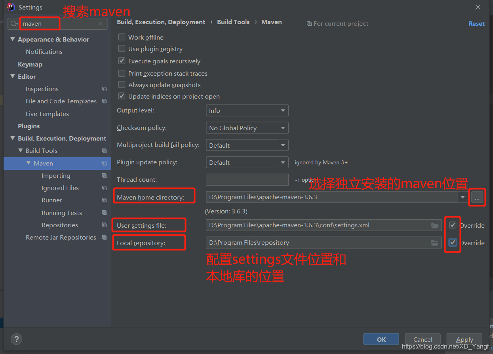Image resolution: width=493 pixels, height=354 pixels.
Task: Select Notifications in settings tree
Action: coord(44,52)
